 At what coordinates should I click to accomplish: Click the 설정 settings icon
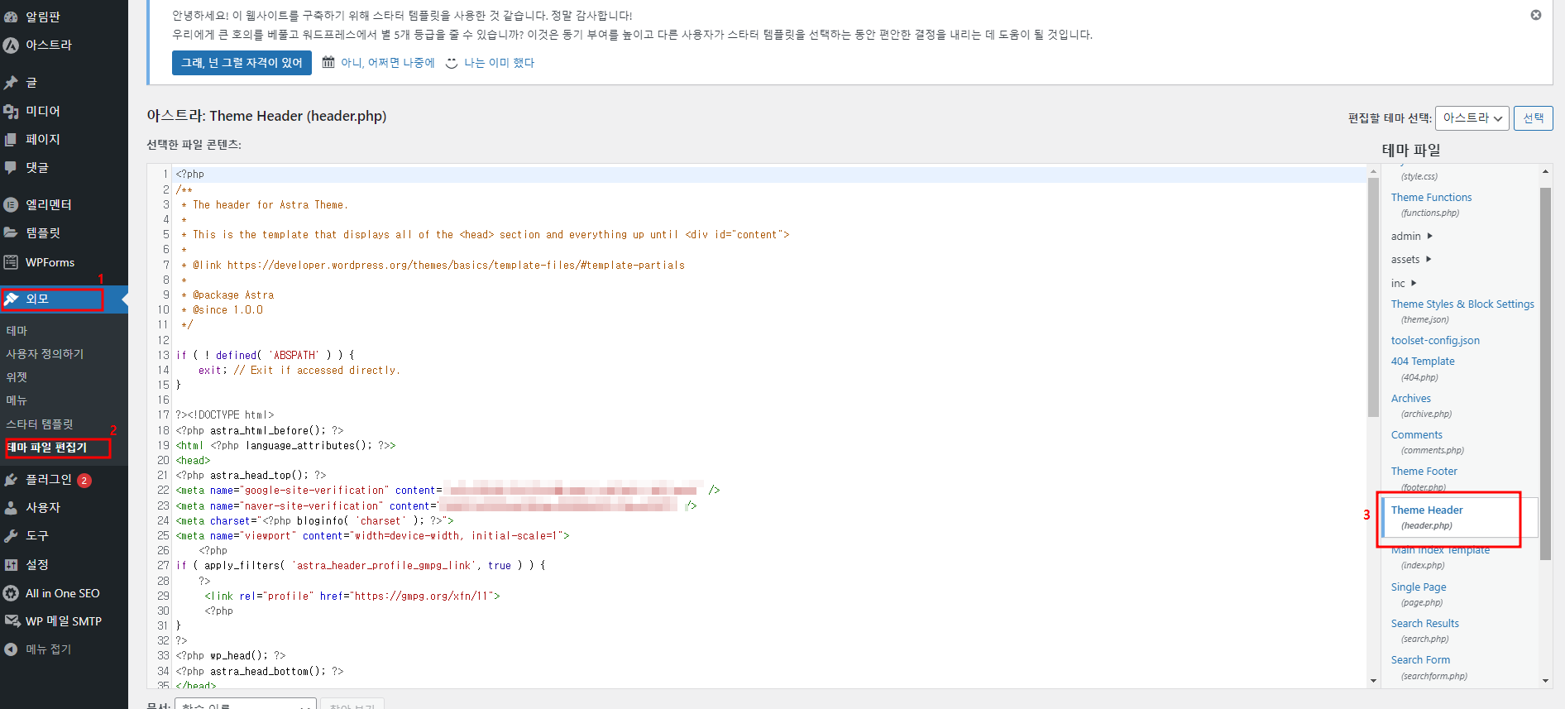tap(11, 565)
